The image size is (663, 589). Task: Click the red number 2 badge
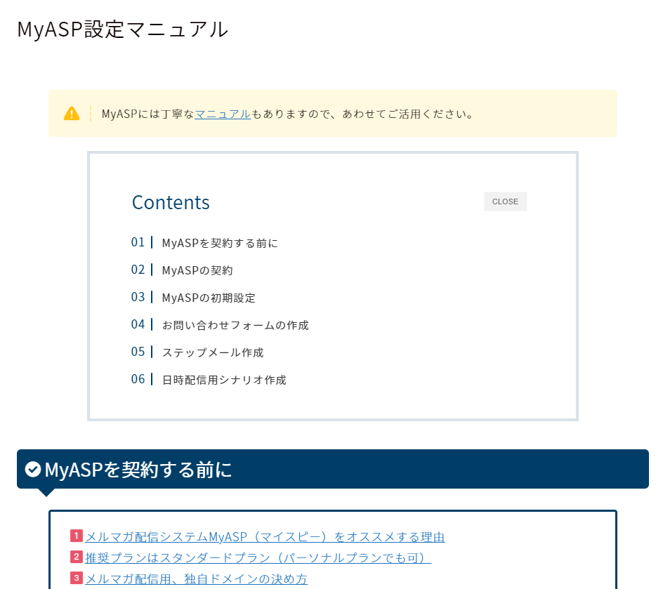(x=76, y=557)
